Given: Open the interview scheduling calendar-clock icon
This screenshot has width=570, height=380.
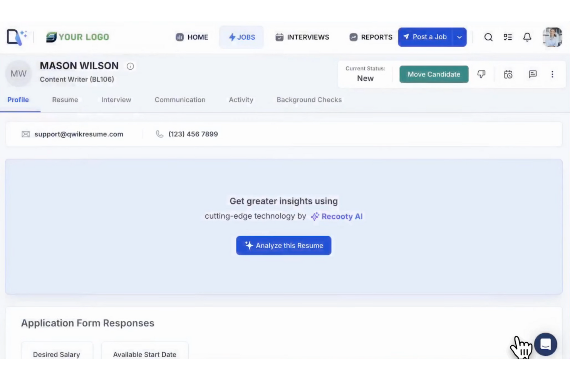Looking at the screenshot, I should pos(508,74).
